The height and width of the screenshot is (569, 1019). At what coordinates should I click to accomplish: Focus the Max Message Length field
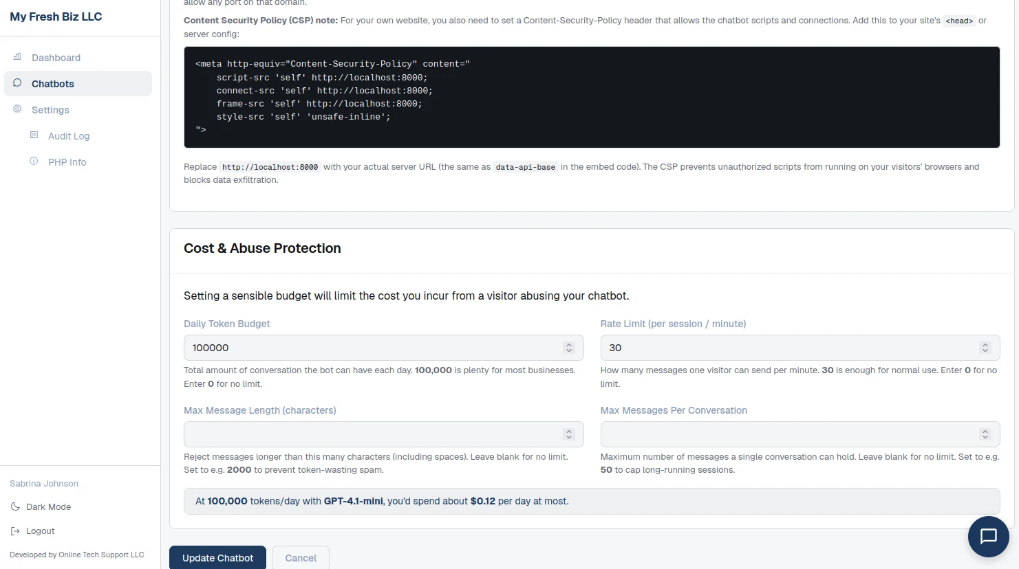[383, 434]
